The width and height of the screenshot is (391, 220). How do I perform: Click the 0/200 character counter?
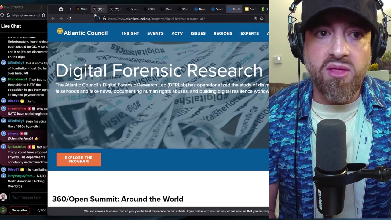pos(42,210)
